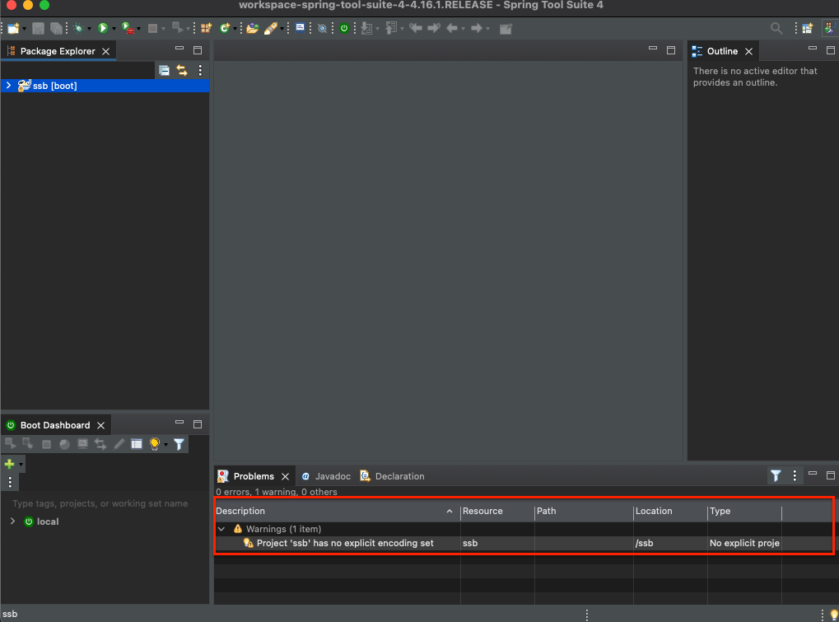The height and width of the screenshot is (622, 839).
Task: Click the Problems view filter funnel
Action: pyautogui.click(x=776, y=475)
